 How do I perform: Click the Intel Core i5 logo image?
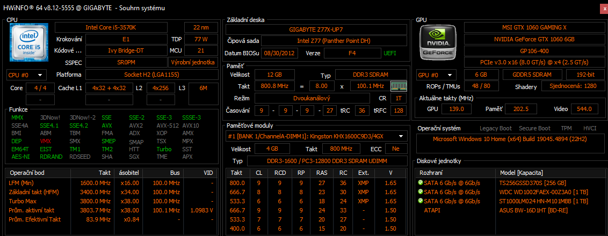[29, 42]
